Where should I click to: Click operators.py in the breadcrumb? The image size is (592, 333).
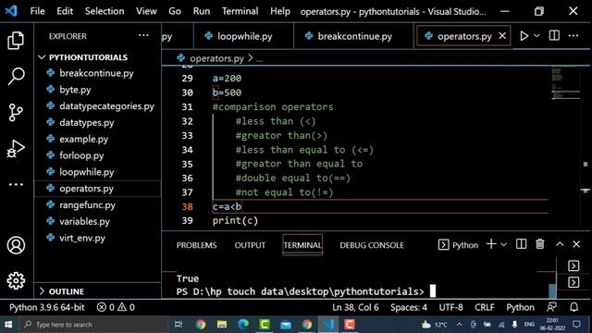coord(216,58)
